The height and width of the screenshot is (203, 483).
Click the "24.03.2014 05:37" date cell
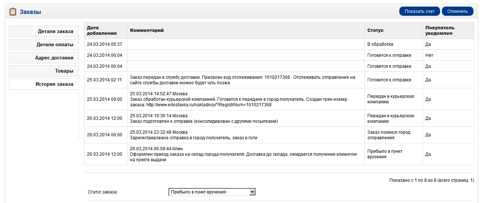tap(104, 44)
